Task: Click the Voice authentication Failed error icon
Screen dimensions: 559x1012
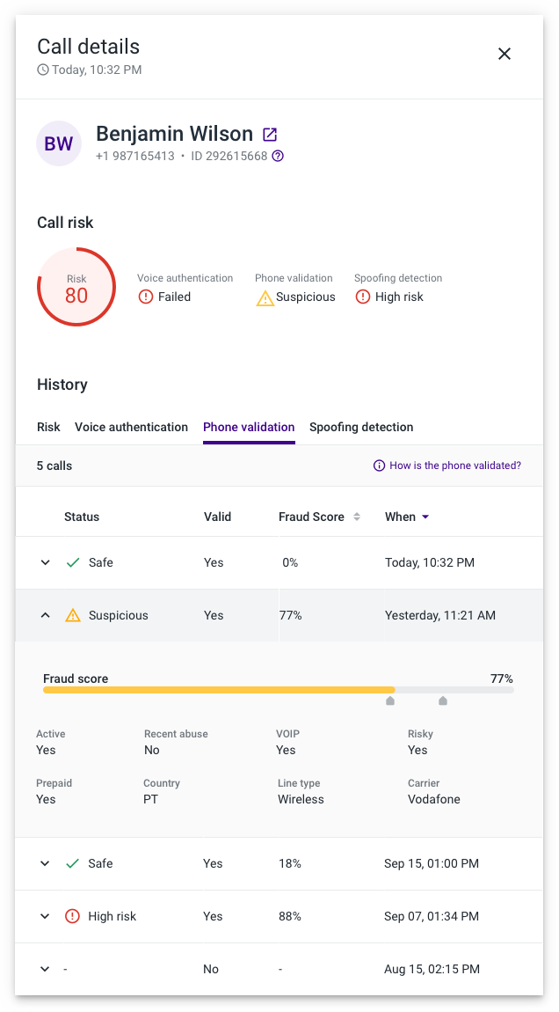Action: [x=146, y=297]
